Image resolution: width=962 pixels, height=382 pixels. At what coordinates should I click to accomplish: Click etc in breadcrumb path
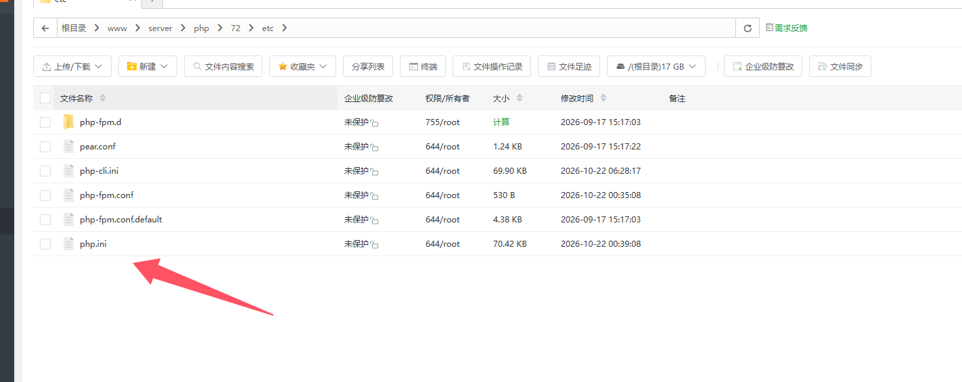click(x=268, y=28)
